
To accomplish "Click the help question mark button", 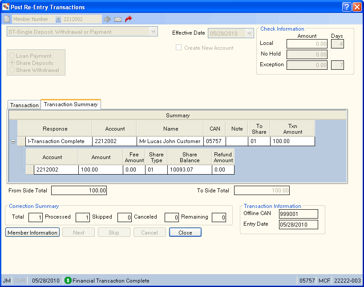I will 346,7.
